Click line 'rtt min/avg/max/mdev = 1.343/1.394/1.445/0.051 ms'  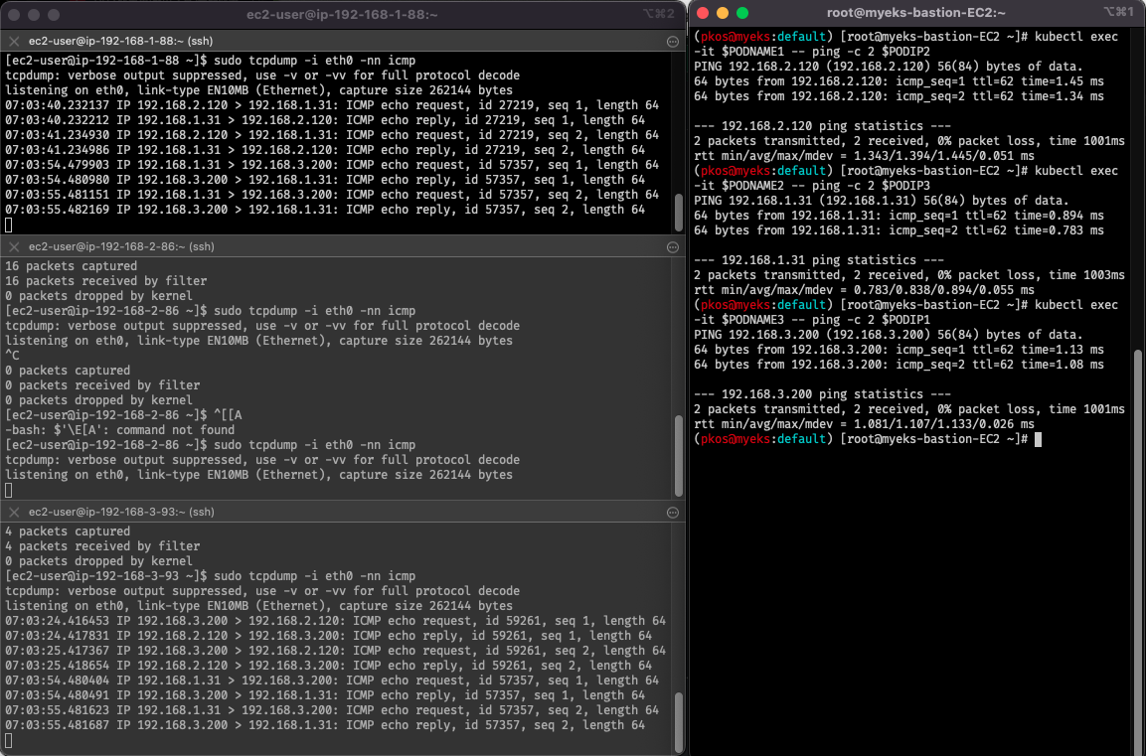pos(864,156)
